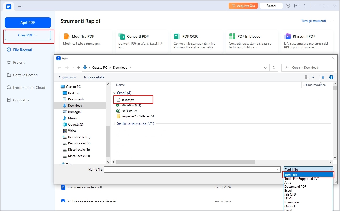Screen dimensions: 340x211
Task: Click 'Questo PC' in the address path
Action: (x=100, y=68)
